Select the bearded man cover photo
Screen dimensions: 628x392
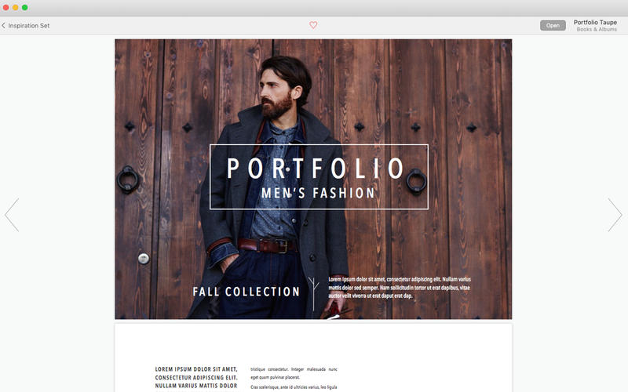[313, 180]
